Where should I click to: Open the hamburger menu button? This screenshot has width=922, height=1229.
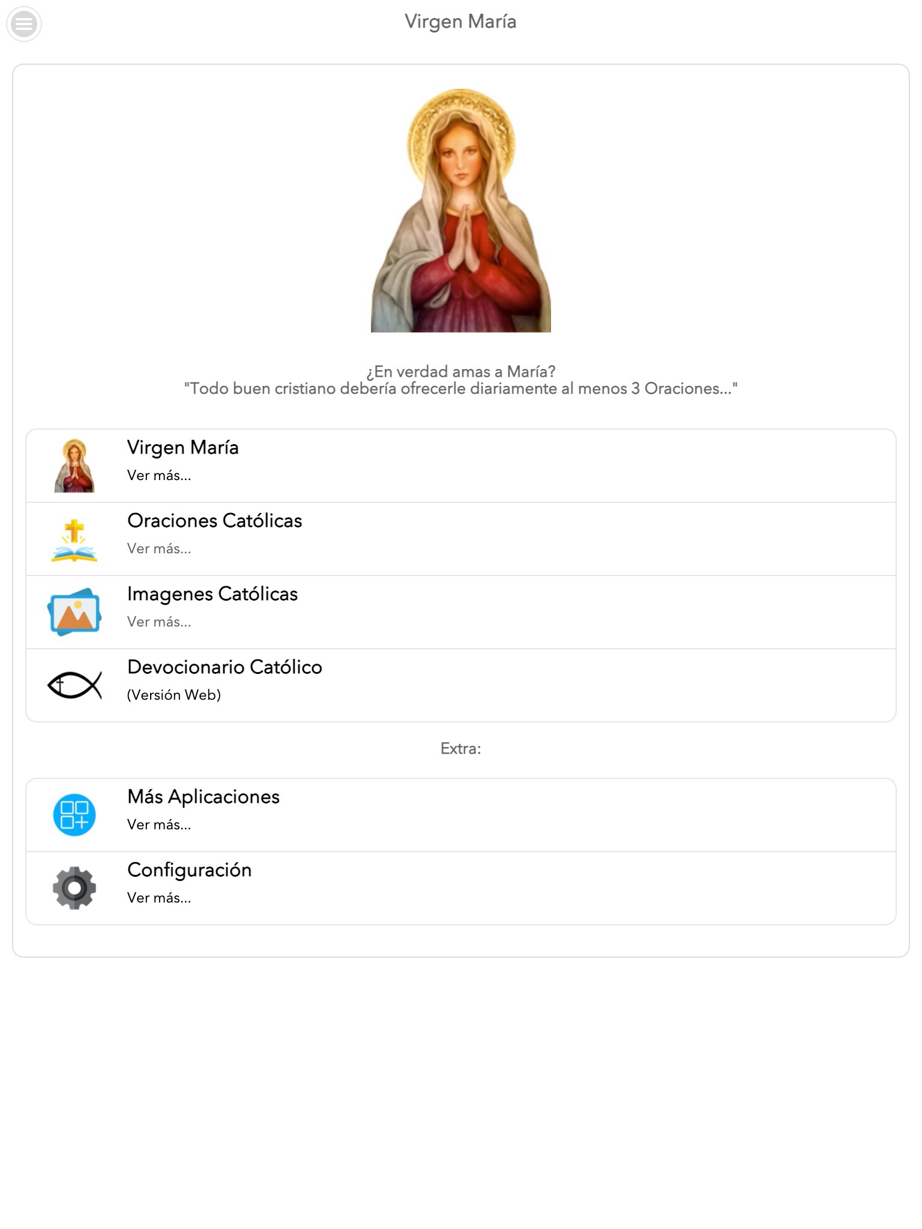pos(24,24)
